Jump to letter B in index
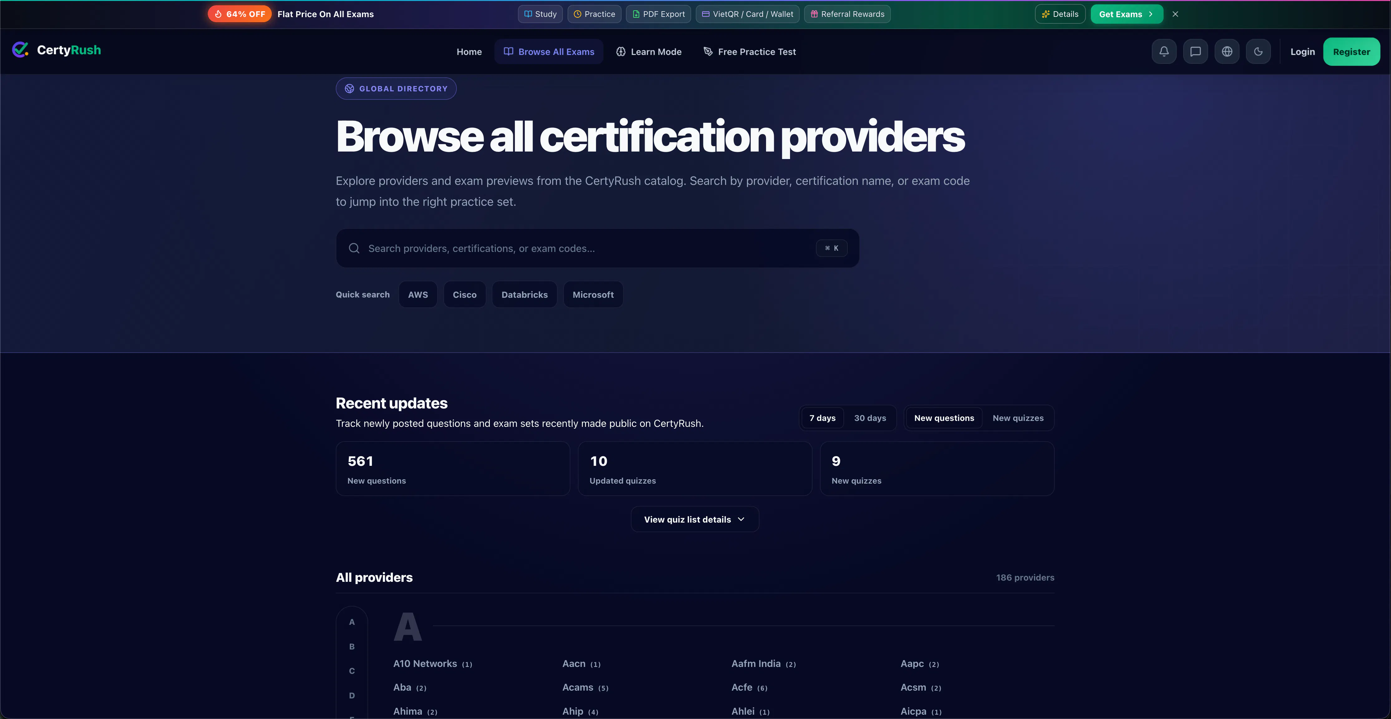Viewport: 1391px width, 719px height. 352,647
